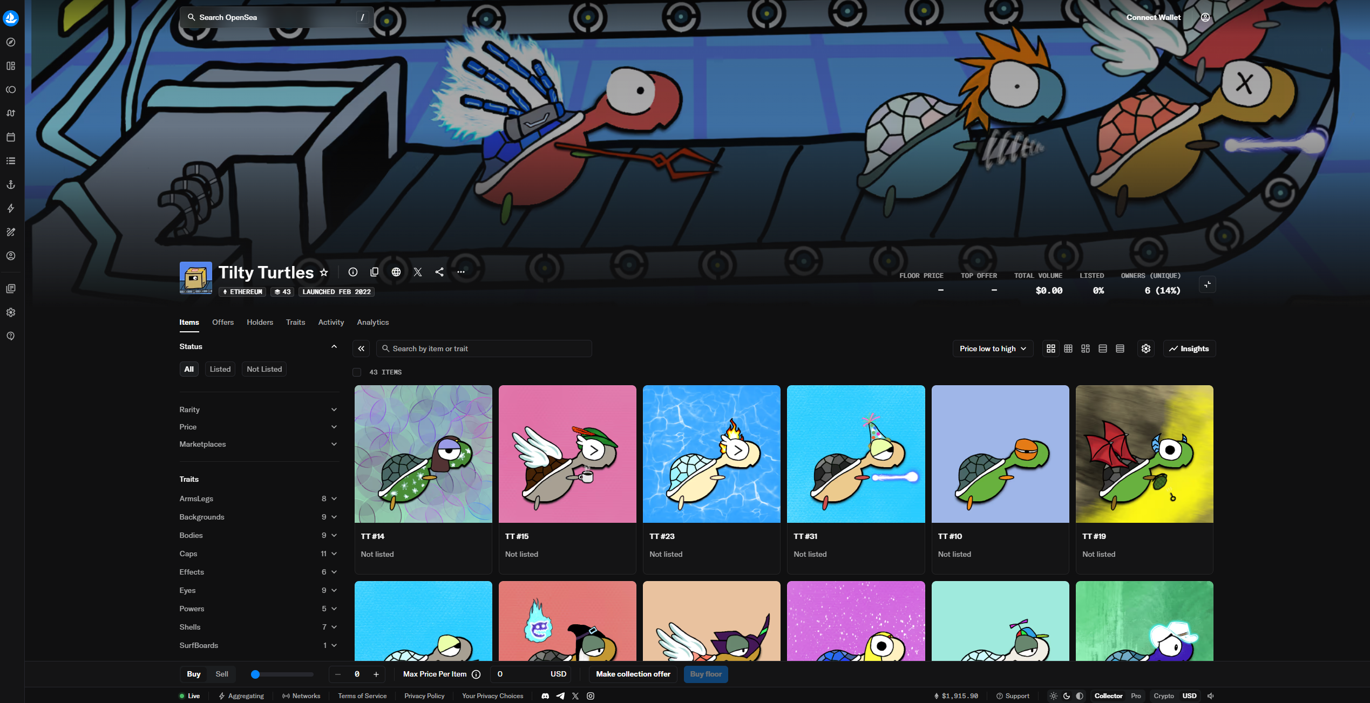1370x703 pixels.
Task: Open the settings gear in left sidebar
Action: pos(11,312)
